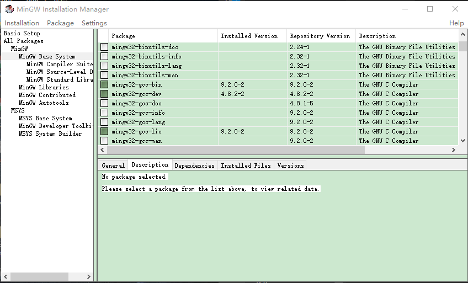Image resolution: width=468 pixels, height=283 pixels.
Task: Select MinGW Libraries node
Action: click(x=44, y=87)
